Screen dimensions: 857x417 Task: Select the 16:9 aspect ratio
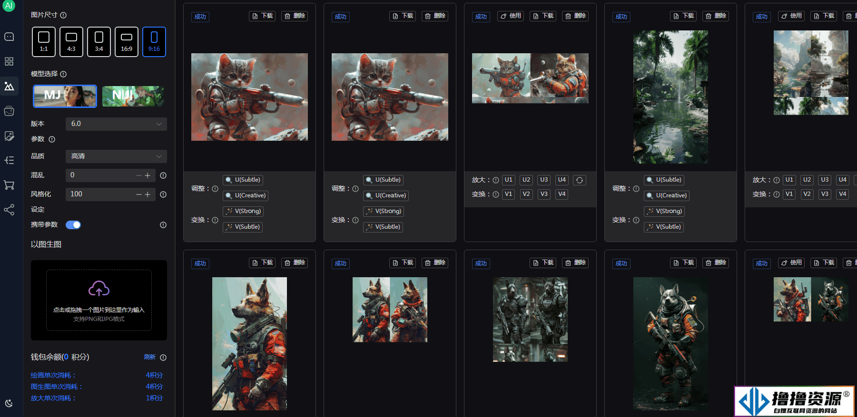[127, 42]
